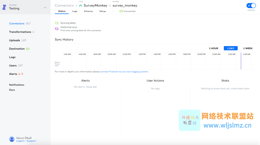Viewport: 260px width, 145px height.
Task: Switch to the Setup tab
Action: tap(103, 11)
